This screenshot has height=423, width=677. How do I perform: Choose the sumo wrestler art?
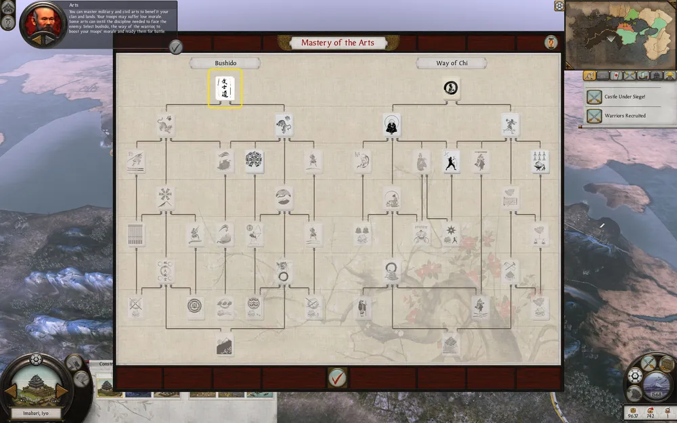(x=421, y=235)
